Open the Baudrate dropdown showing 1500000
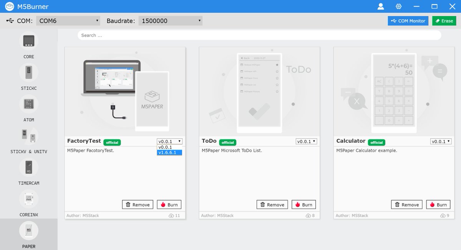This screenshot has width=461, height=250. [171, 21]
